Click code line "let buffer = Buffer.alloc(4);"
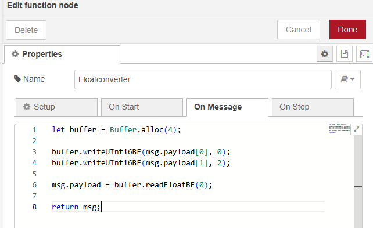This screenshot has height=228, width=373. 116,130
